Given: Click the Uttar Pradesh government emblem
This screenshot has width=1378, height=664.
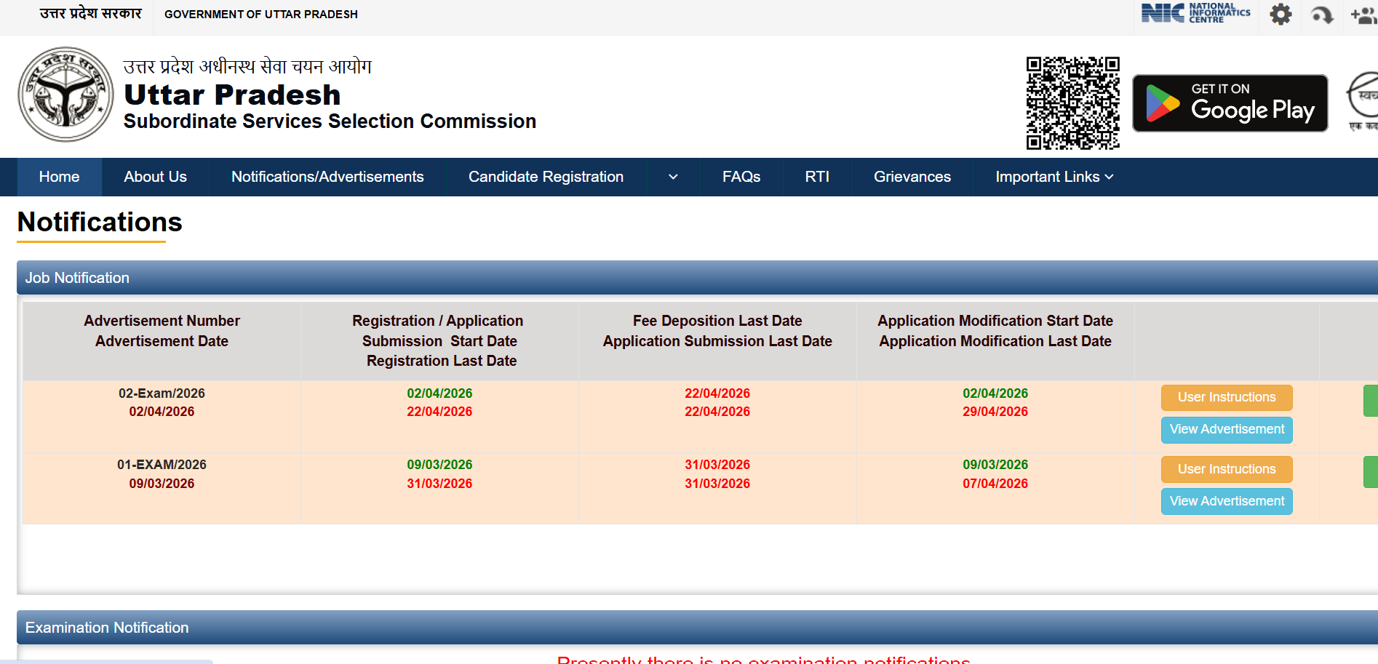Looking at the screenshot, I should point(65,95).
